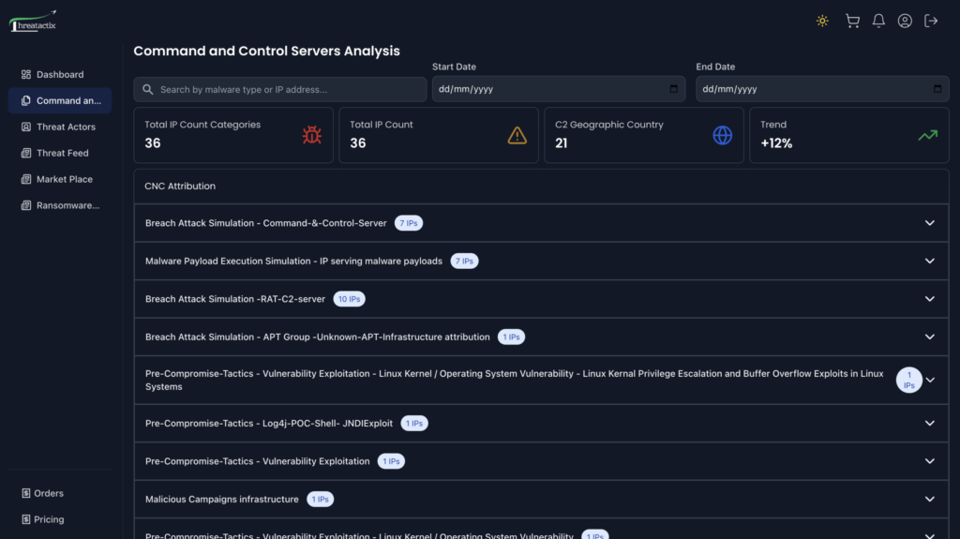The width and height of the screenshot is (960, 539).
Task: Click the globe icon in C2 Geographic Country
Action: click(722, 136)
